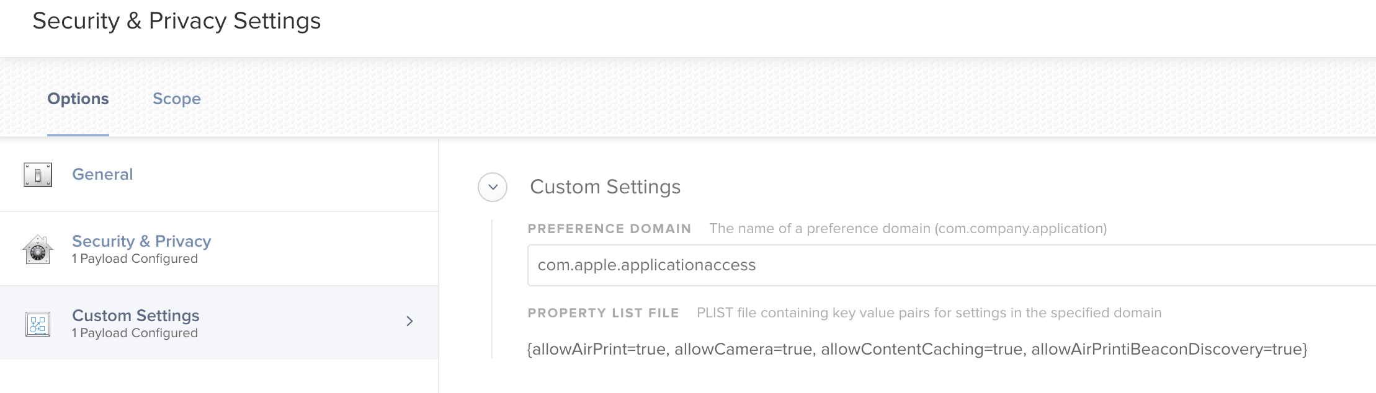The image size is (1376, 393).
Task: Click the Preference Domain input field
Action: pos(952,265)
